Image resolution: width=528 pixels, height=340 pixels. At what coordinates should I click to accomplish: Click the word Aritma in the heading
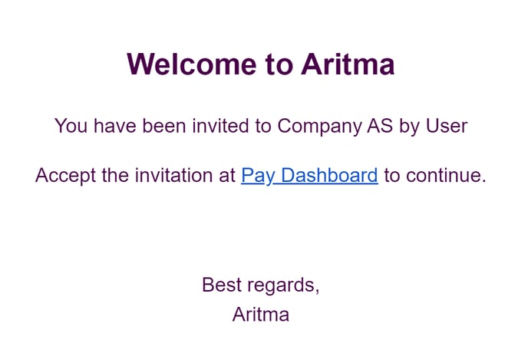(348, 64)
